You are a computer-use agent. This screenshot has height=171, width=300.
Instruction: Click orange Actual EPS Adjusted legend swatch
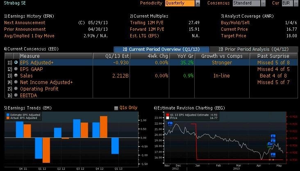coord(8,118)
